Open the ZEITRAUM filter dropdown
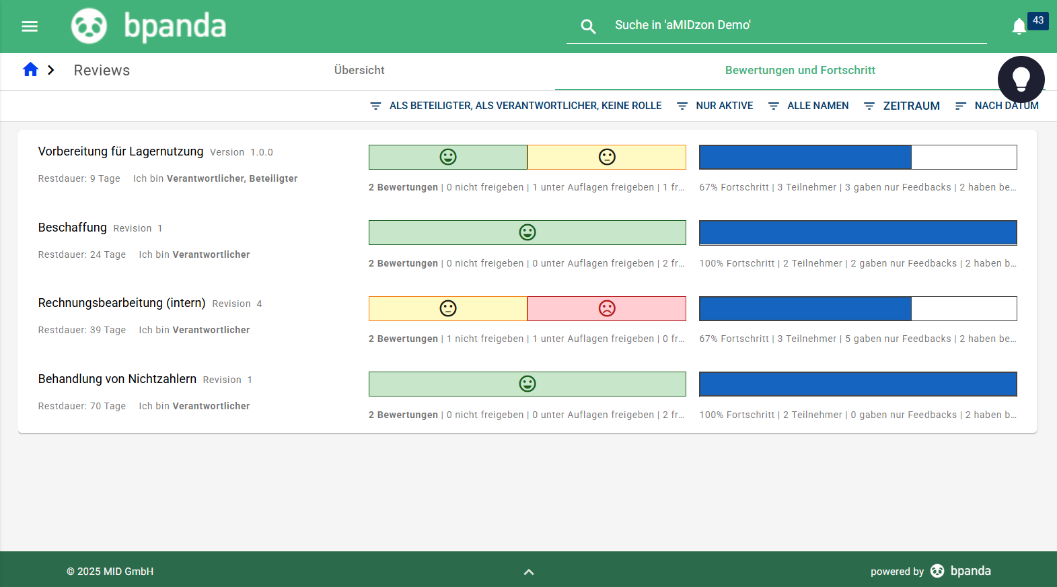Viewport: 1057px width, 587px height. [x=902, y=106]
